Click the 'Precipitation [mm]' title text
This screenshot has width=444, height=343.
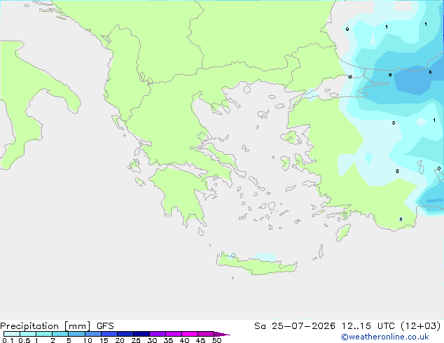click(46, 326)
